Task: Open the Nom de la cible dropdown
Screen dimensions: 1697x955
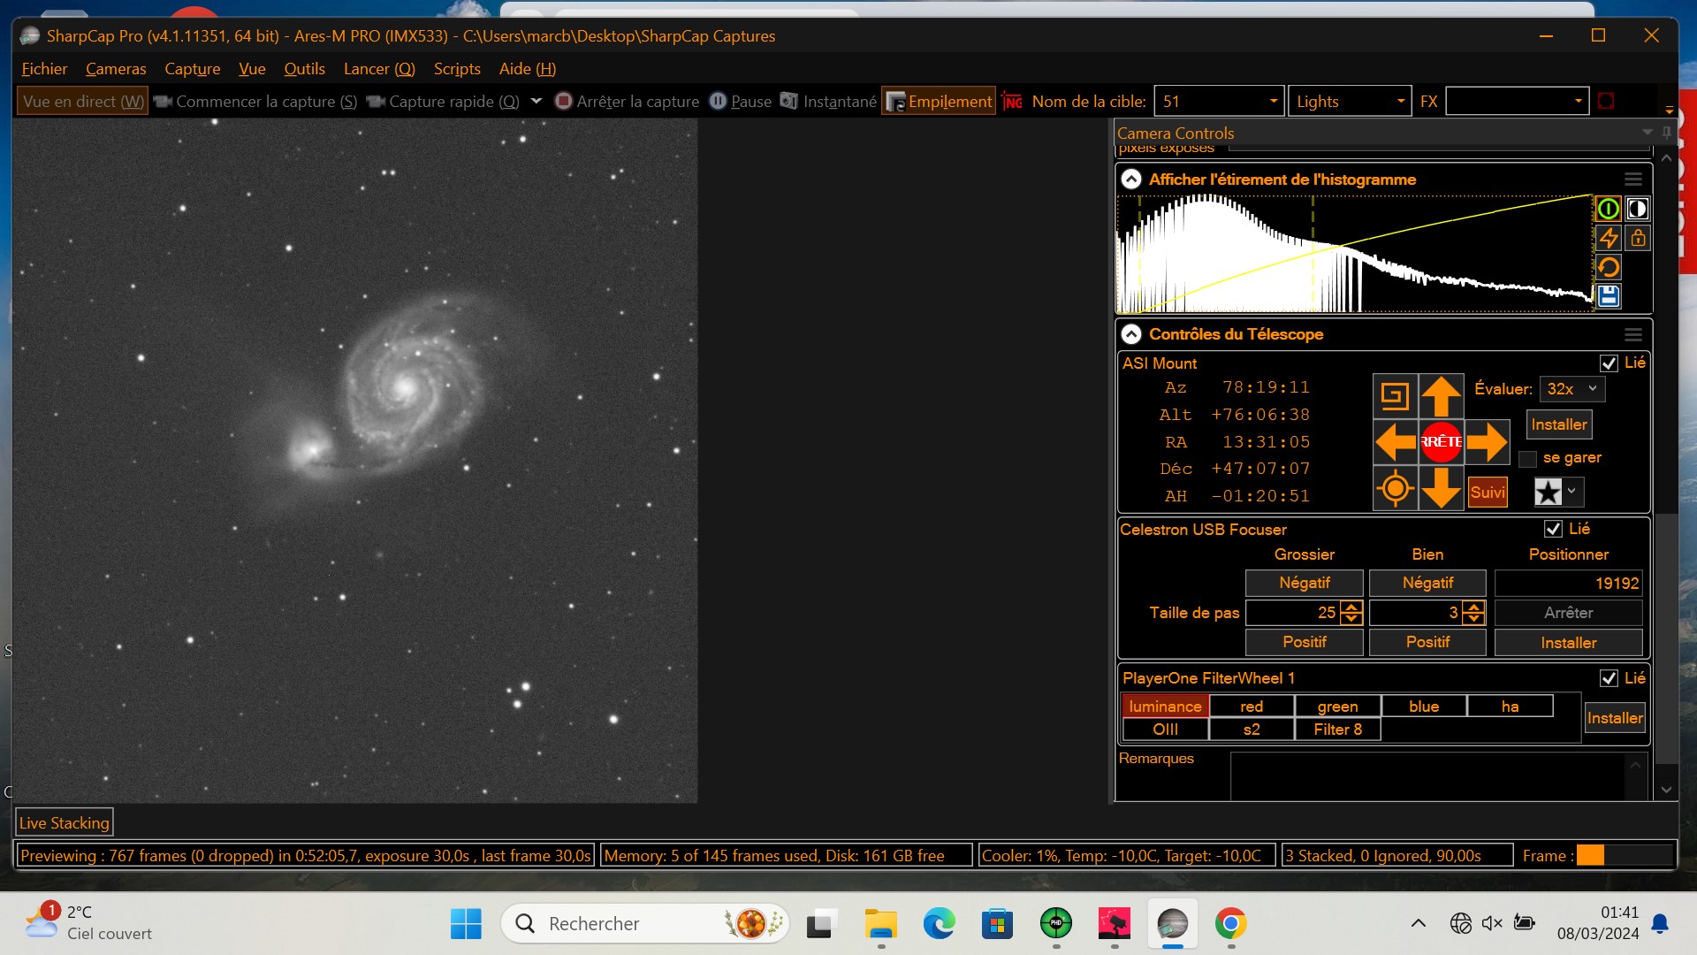Action: (x=1275, y=101)
